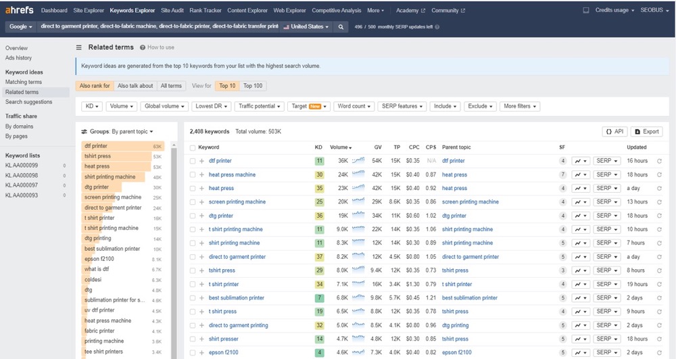Check the dtg printer keyword checkbox
This screenshot has height=359, width=676.
(x=193, y=216)
